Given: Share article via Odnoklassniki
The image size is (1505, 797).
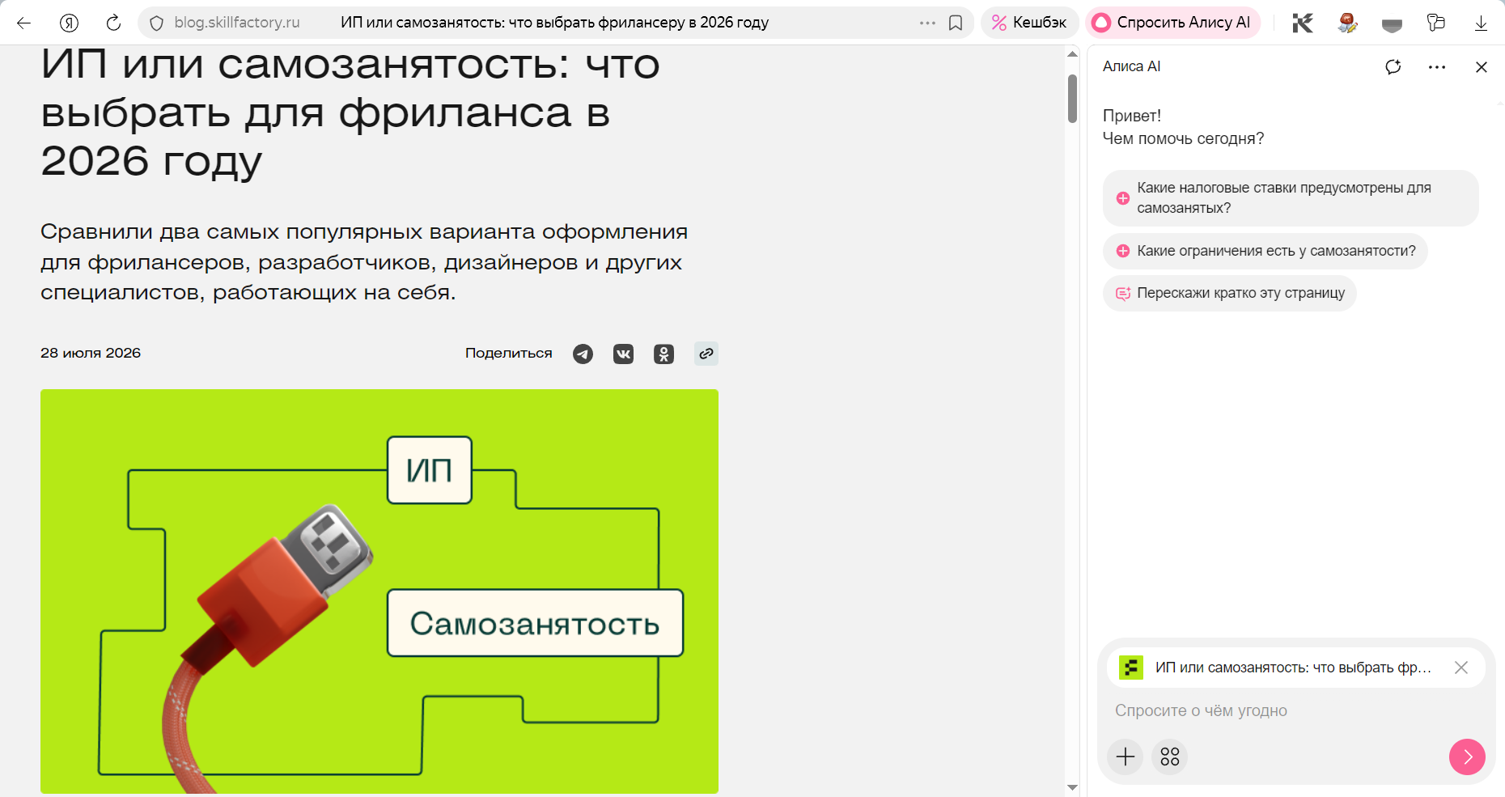Looking at the screenshot, I should (x=663, y=354).
